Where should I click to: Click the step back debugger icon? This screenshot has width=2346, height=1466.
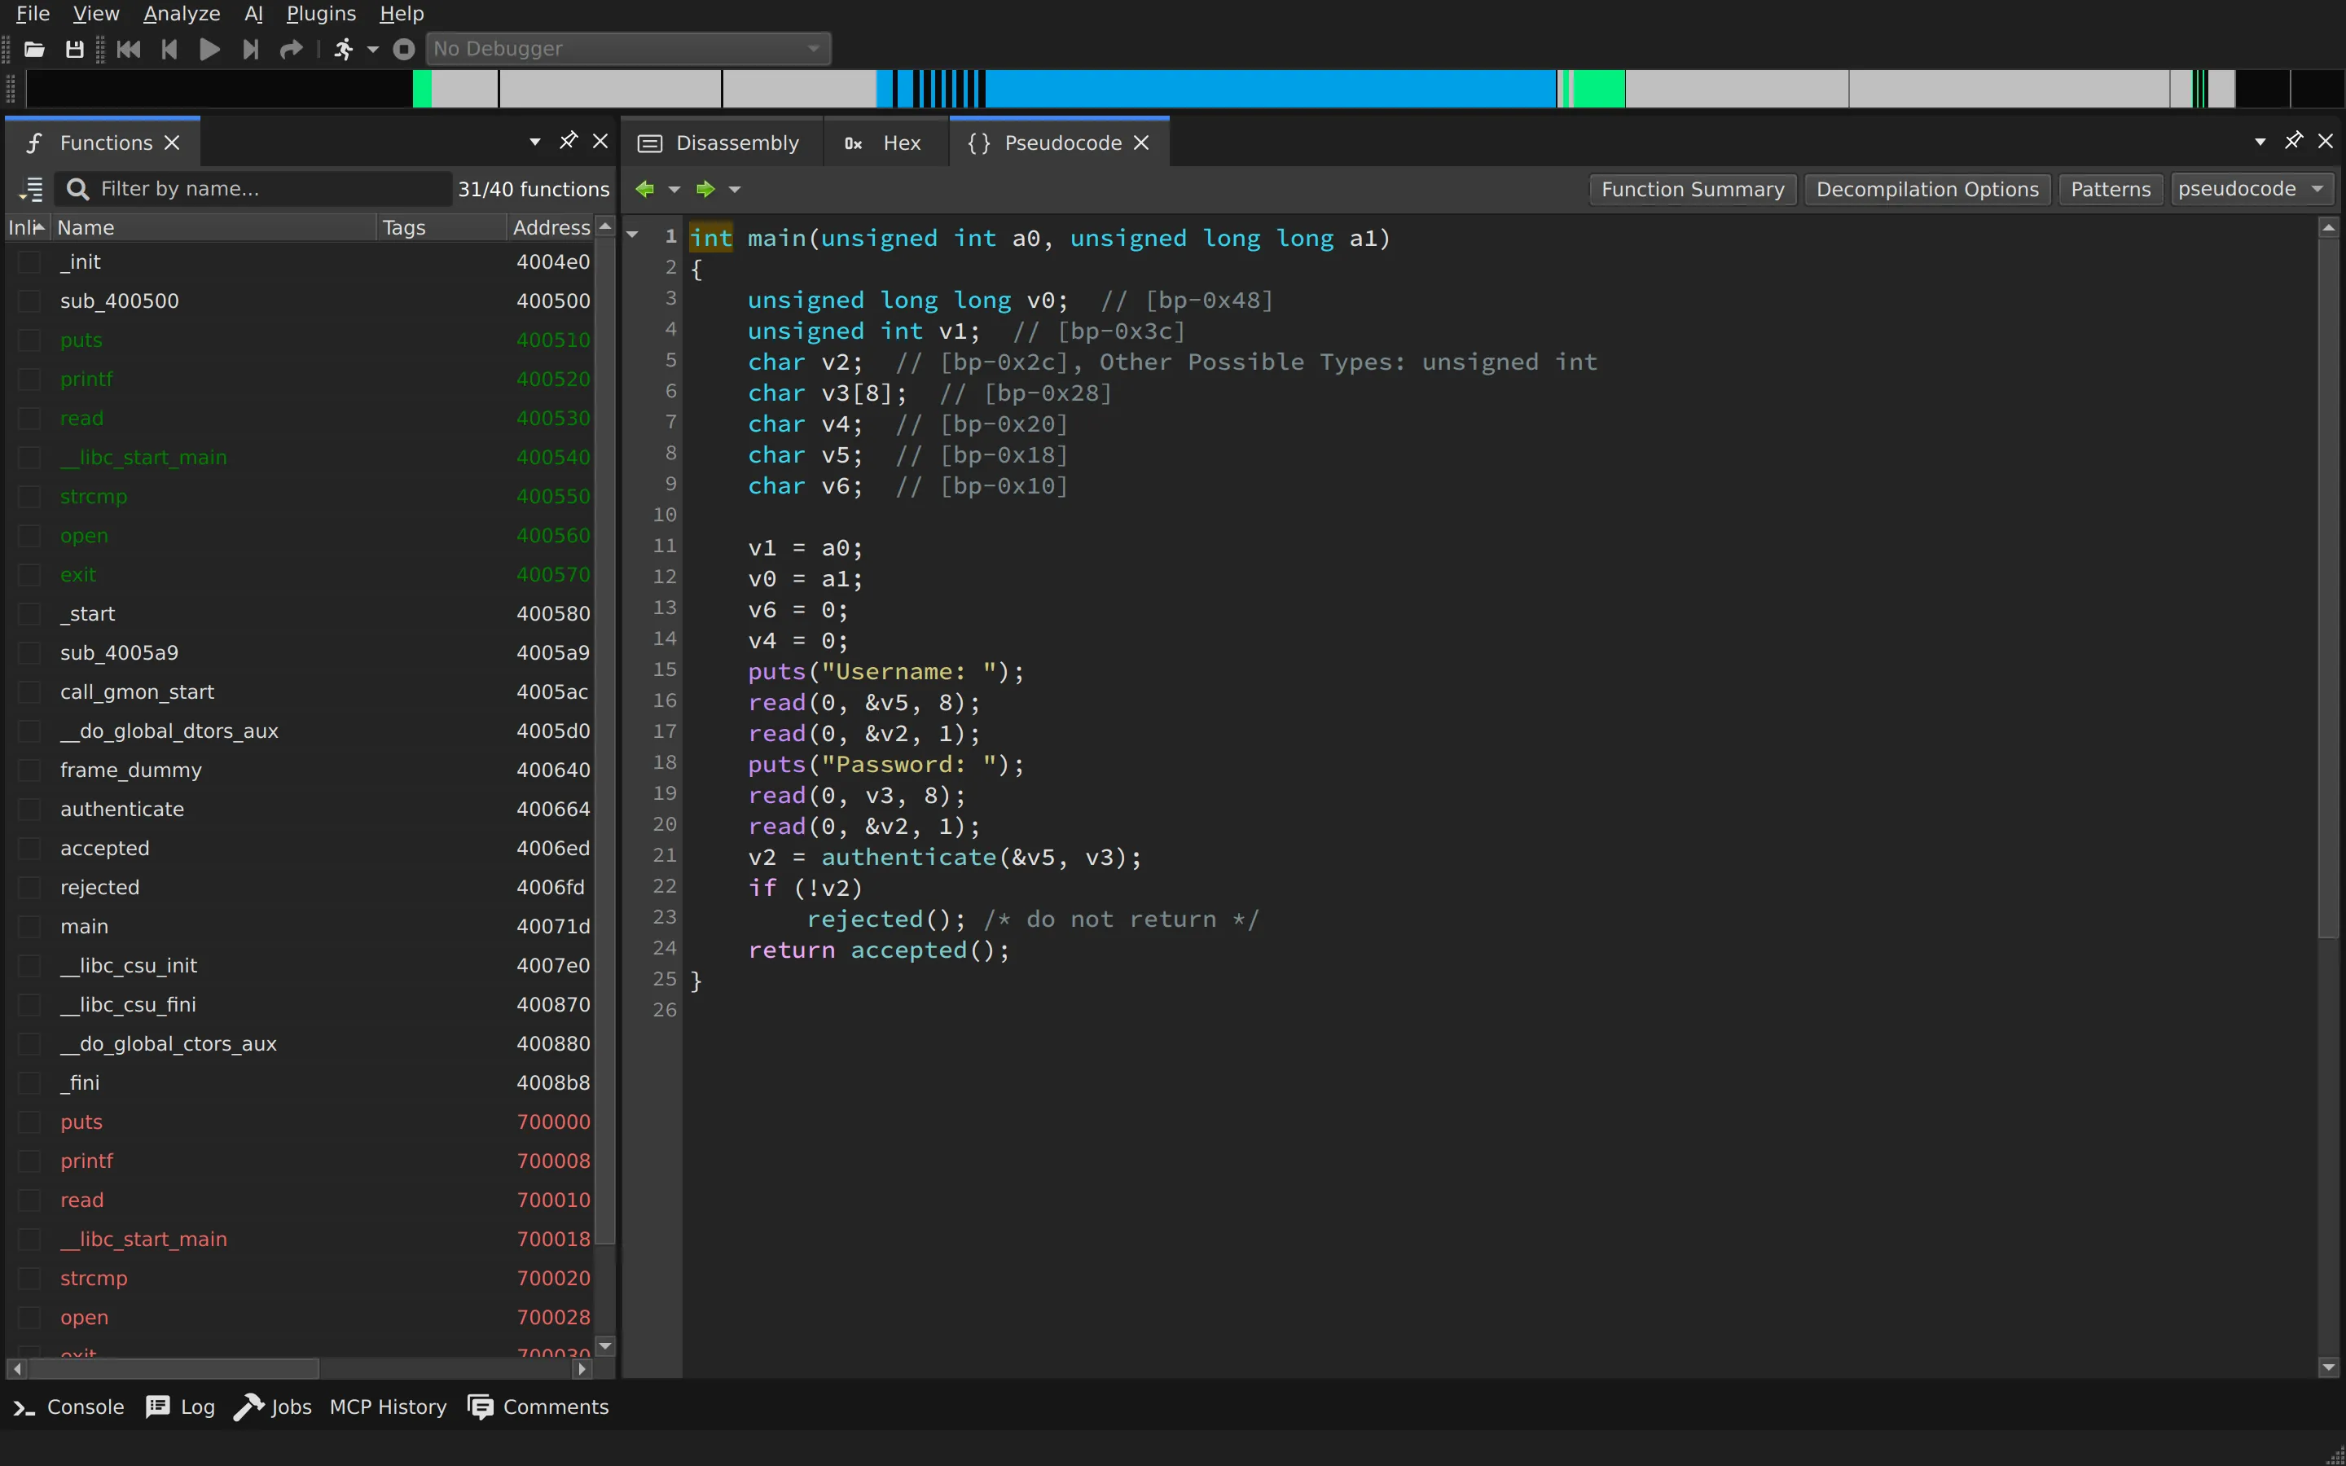[169, 49]
